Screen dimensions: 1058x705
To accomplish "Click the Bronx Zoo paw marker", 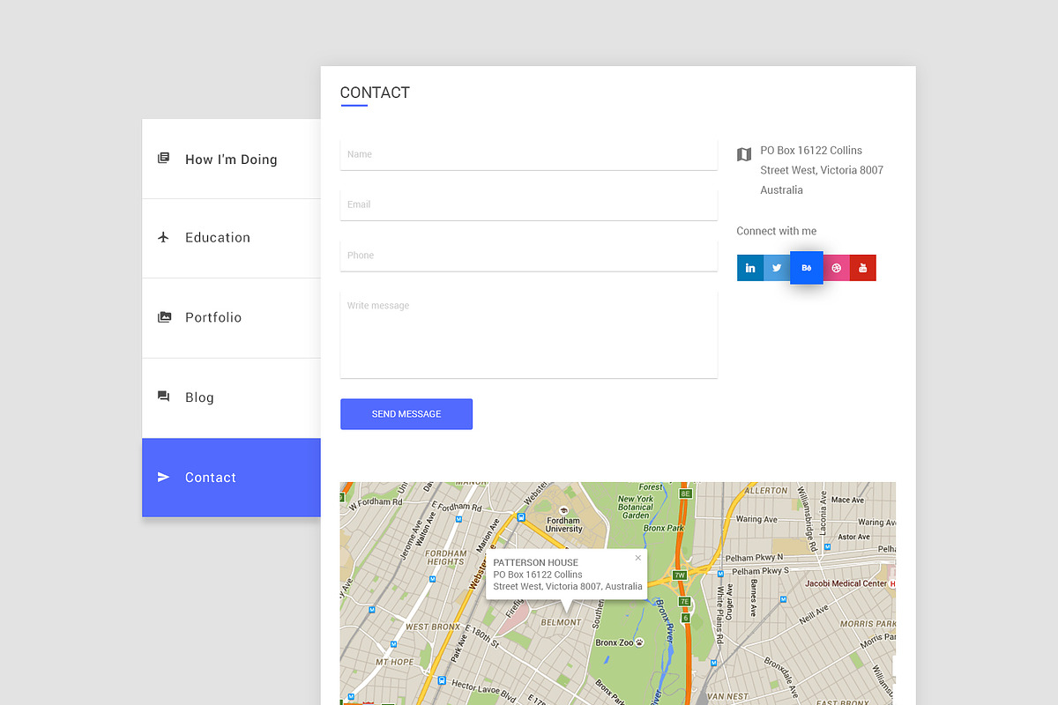I will (x=640, y=642).
